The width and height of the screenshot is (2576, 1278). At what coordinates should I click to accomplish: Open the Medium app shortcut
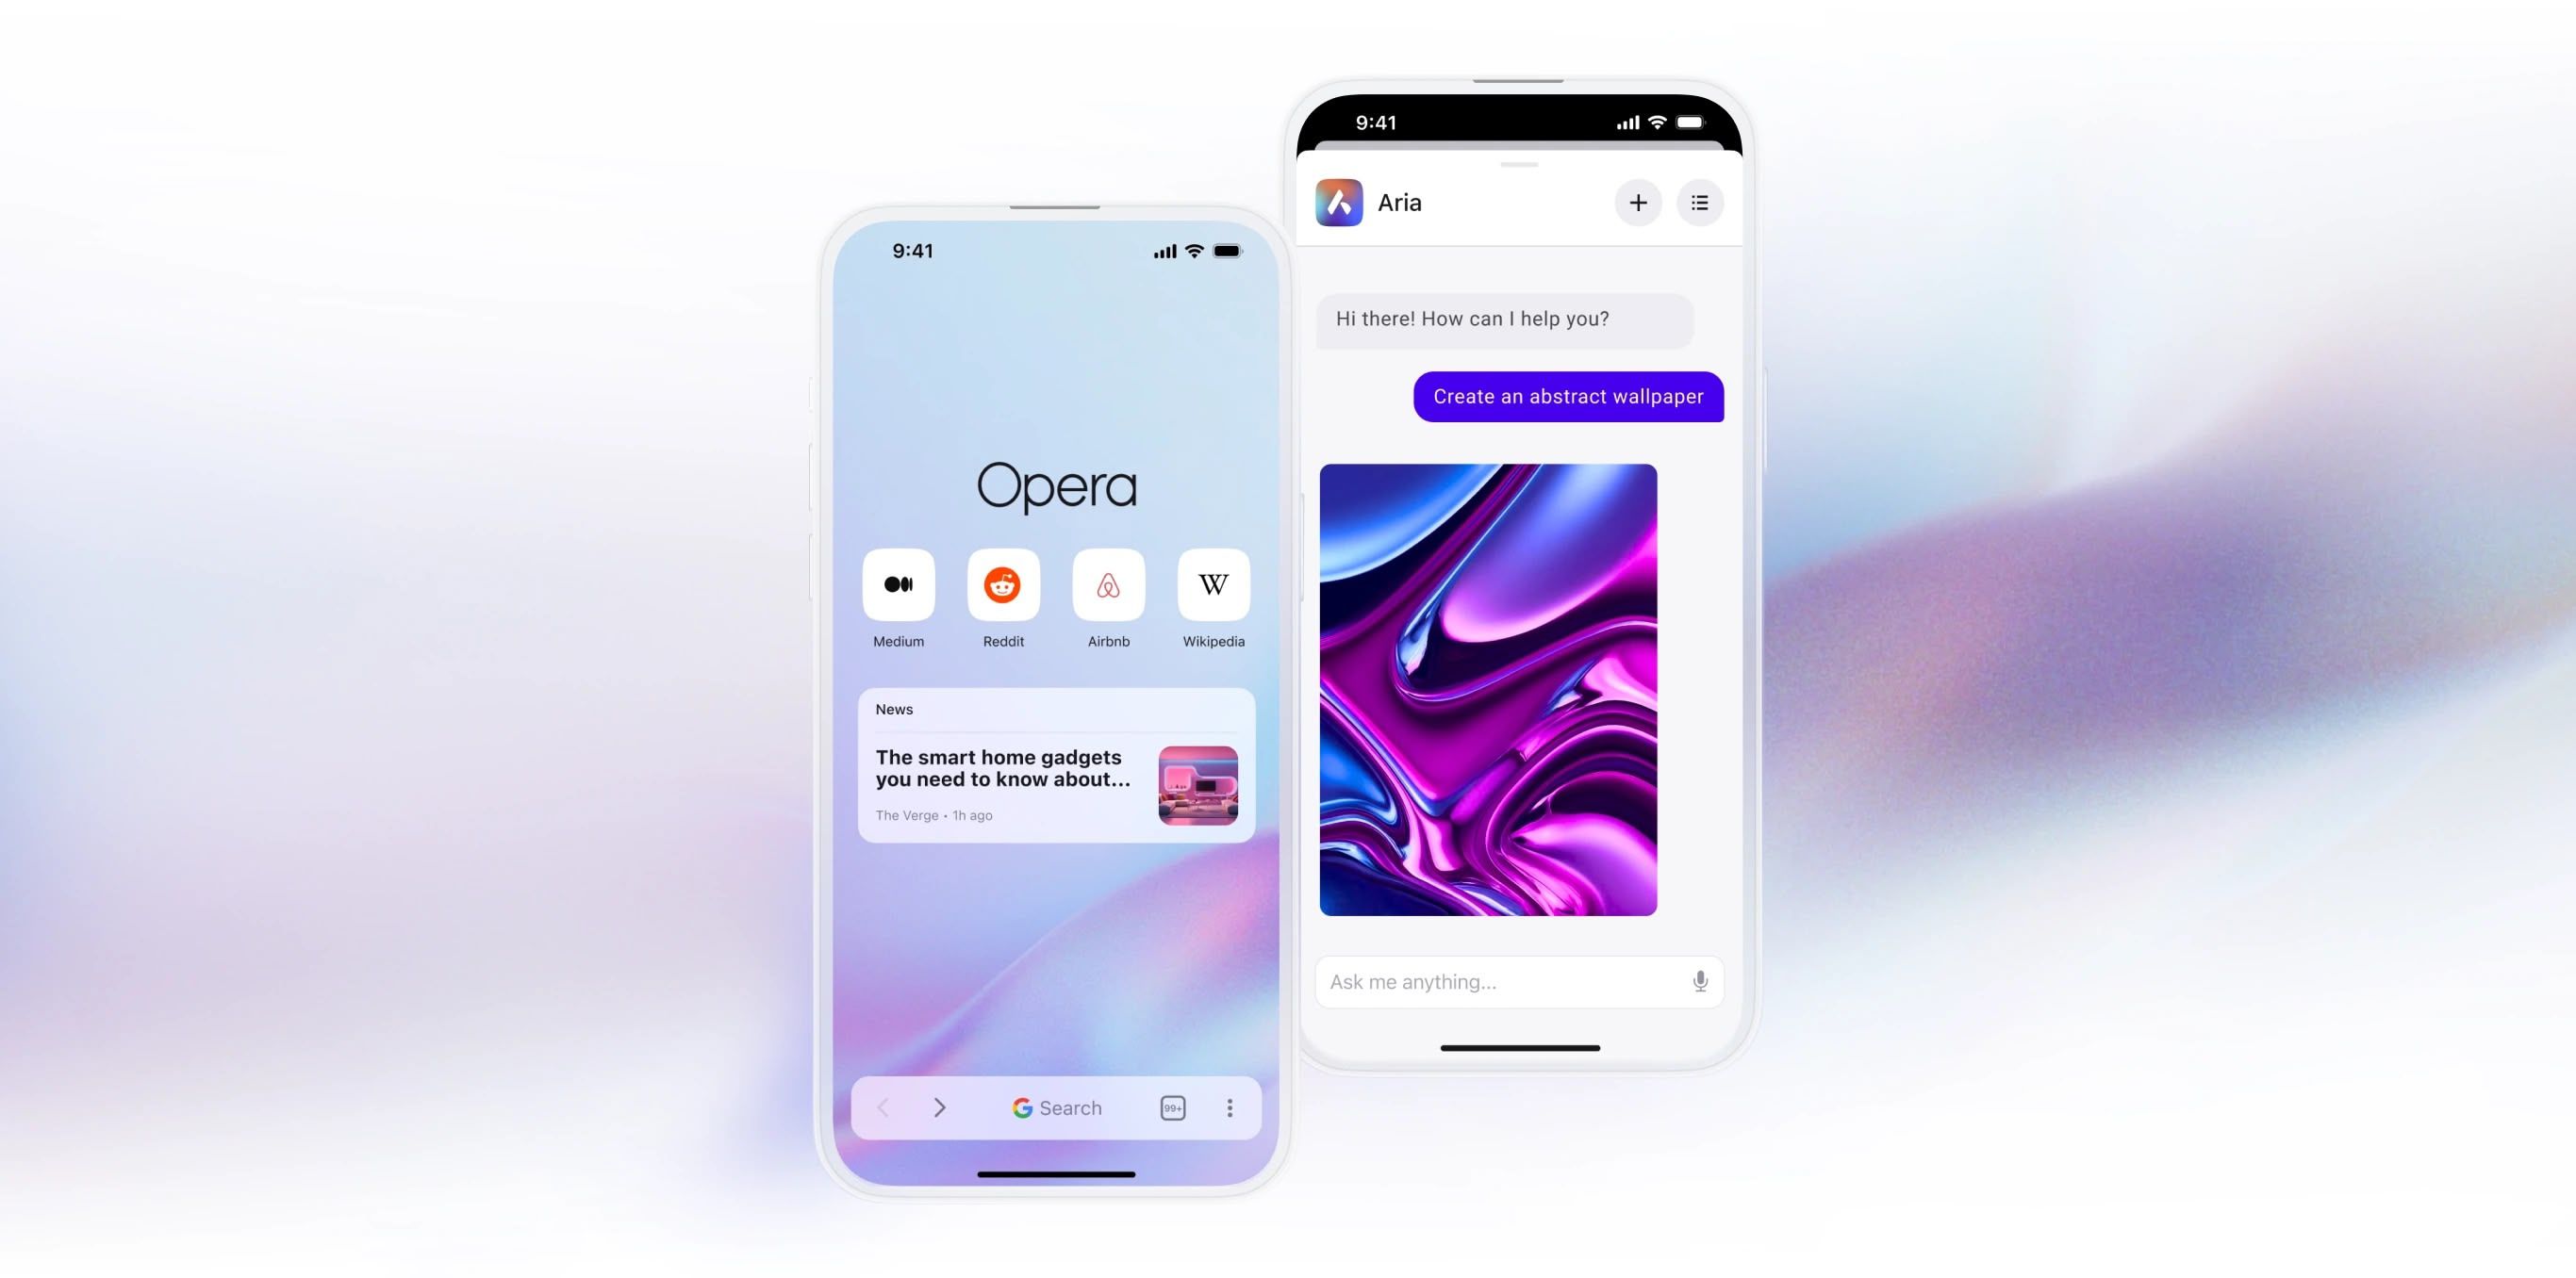pyautogui.click(x=899, y=584)
